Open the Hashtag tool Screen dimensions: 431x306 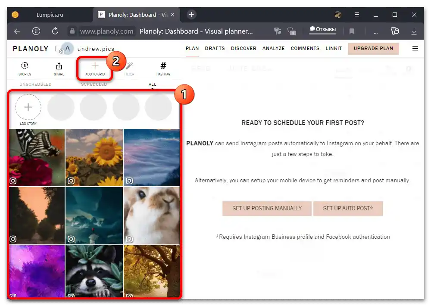(x=163, y=69)
